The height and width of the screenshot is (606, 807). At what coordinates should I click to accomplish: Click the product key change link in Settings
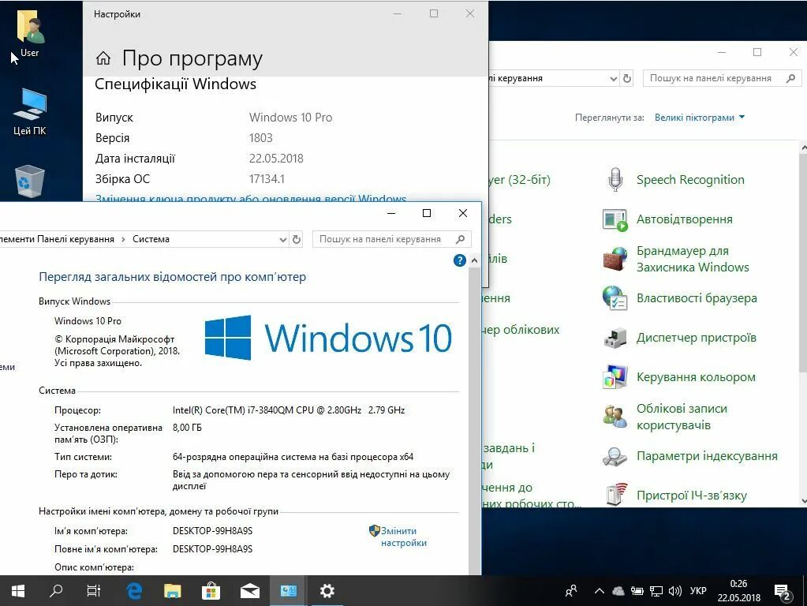click(x=251, y=198)
